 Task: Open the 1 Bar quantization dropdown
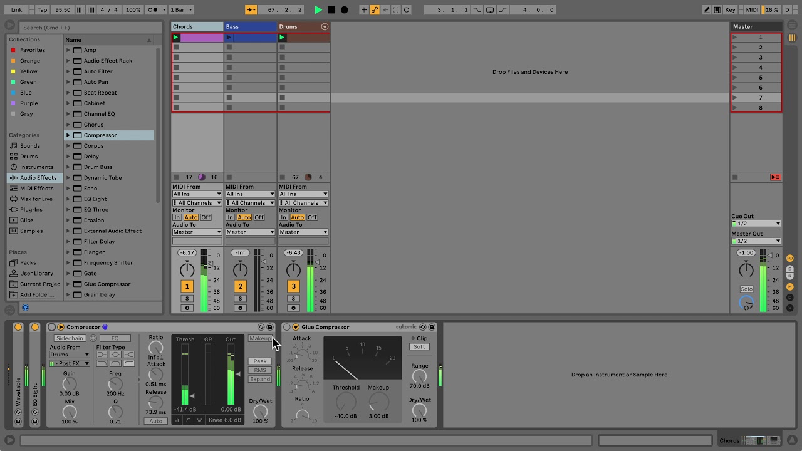click(x=181, y=10)
